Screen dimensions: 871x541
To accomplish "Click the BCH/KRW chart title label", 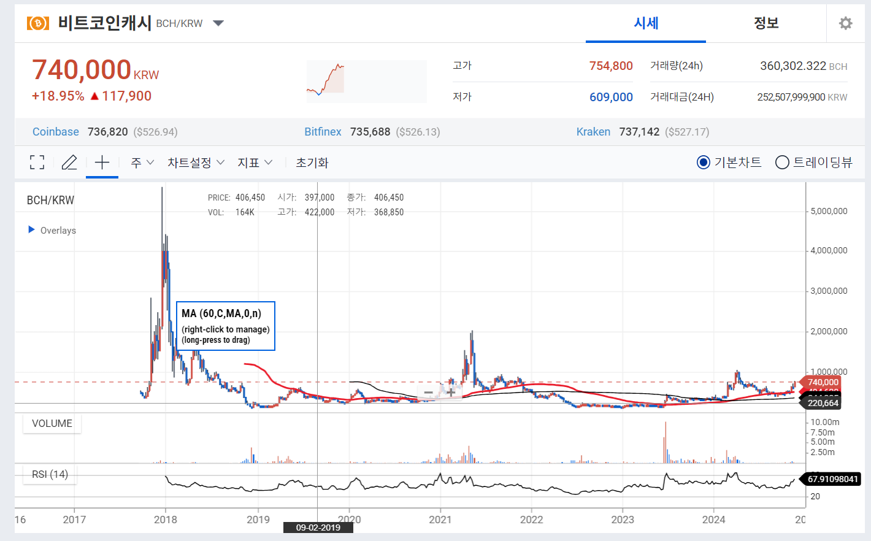I will pyautogui.click(x=50, y=200).
